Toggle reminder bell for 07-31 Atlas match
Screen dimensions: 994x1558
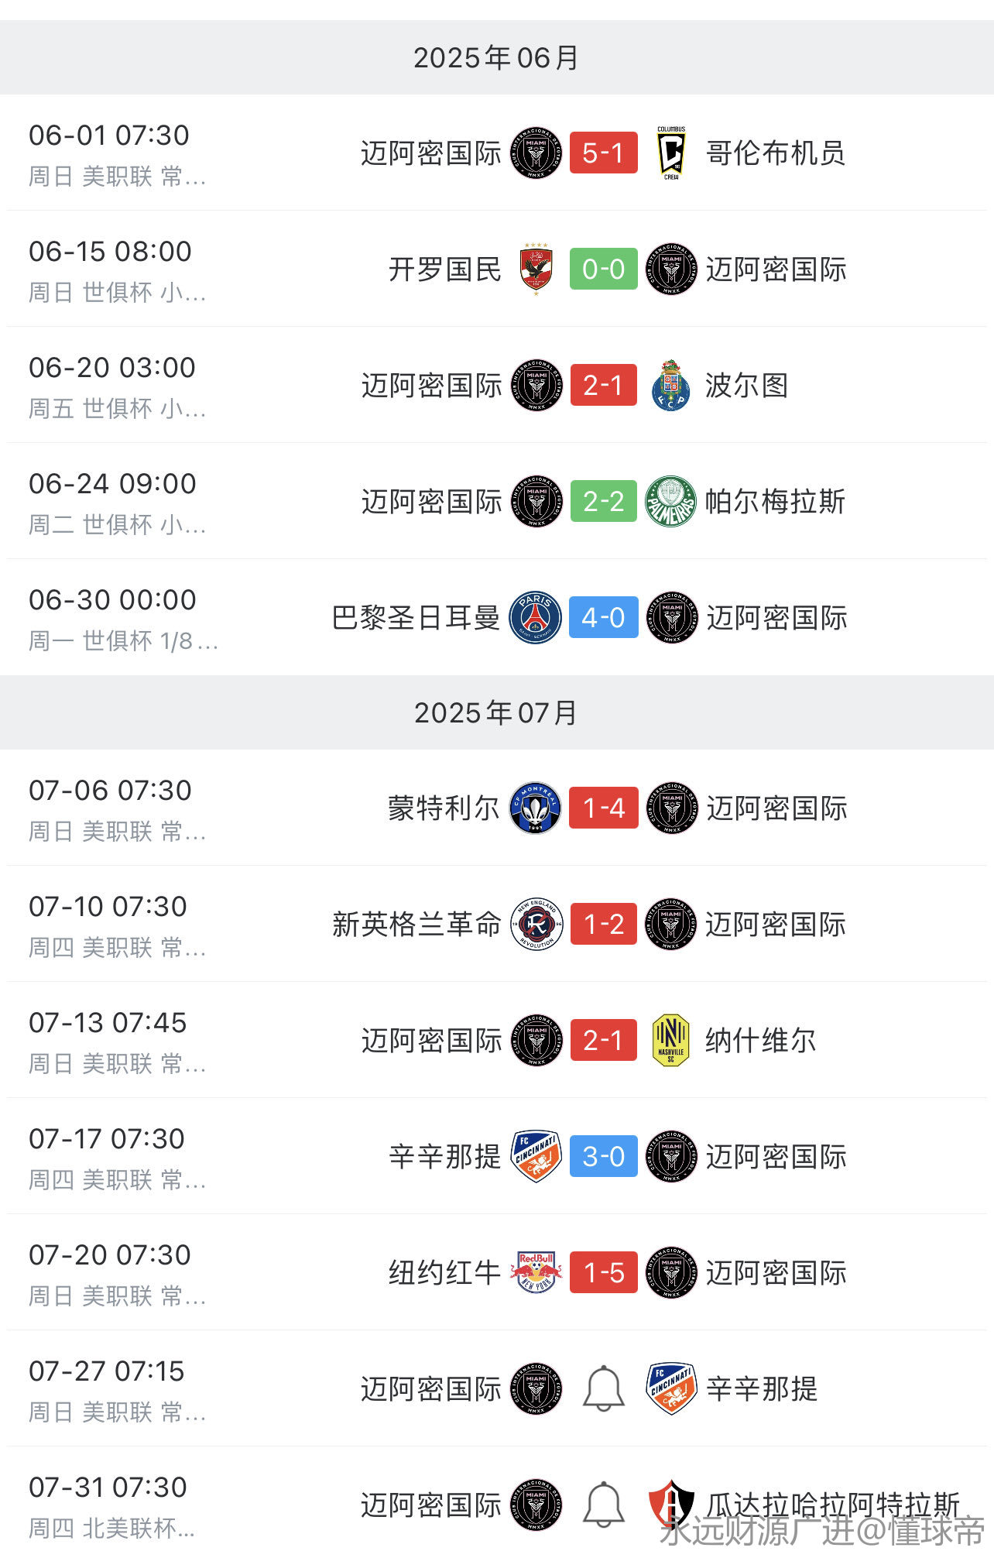point(604,1505)
